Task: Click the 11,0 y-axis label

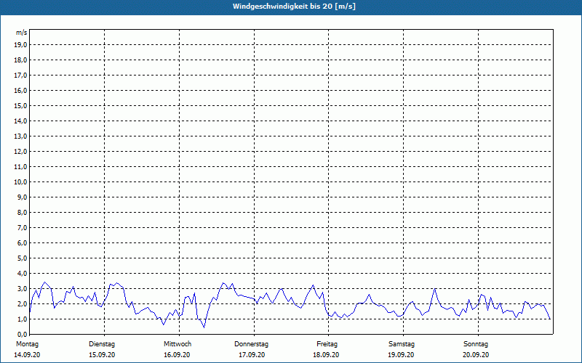Action: (x=20, y=167)
